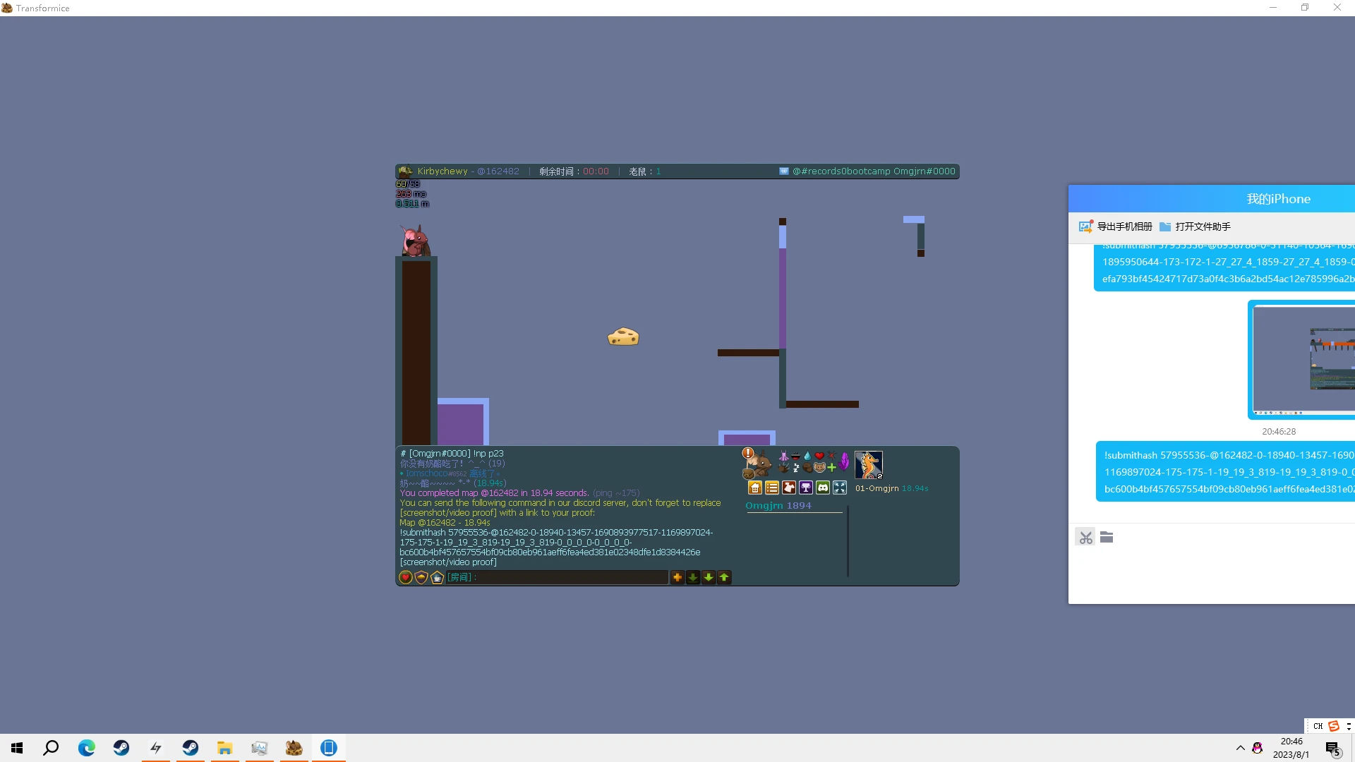Click the scissors screenshot tool icon
The width and height of the screenshot is (1355, 762).
pyautogui.click(x=1085, y=538)
